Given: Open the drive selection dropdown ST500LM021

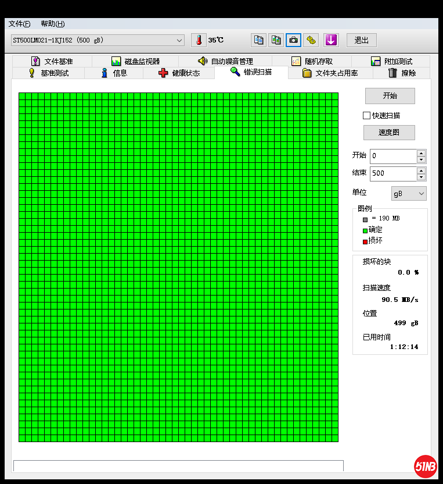Looking at the screenshot, I should pos(98,40).
